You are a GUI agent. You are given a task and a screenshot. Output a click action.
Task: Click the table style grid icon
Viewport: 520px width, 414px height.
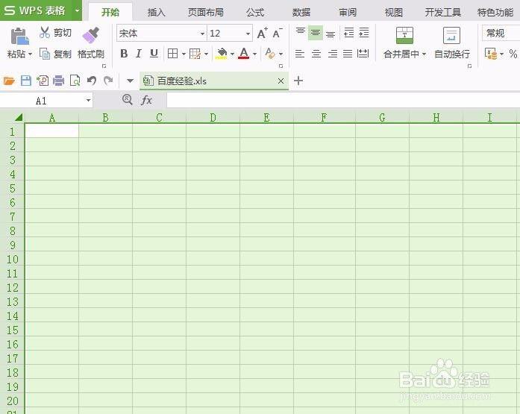(x=195, y=54)
